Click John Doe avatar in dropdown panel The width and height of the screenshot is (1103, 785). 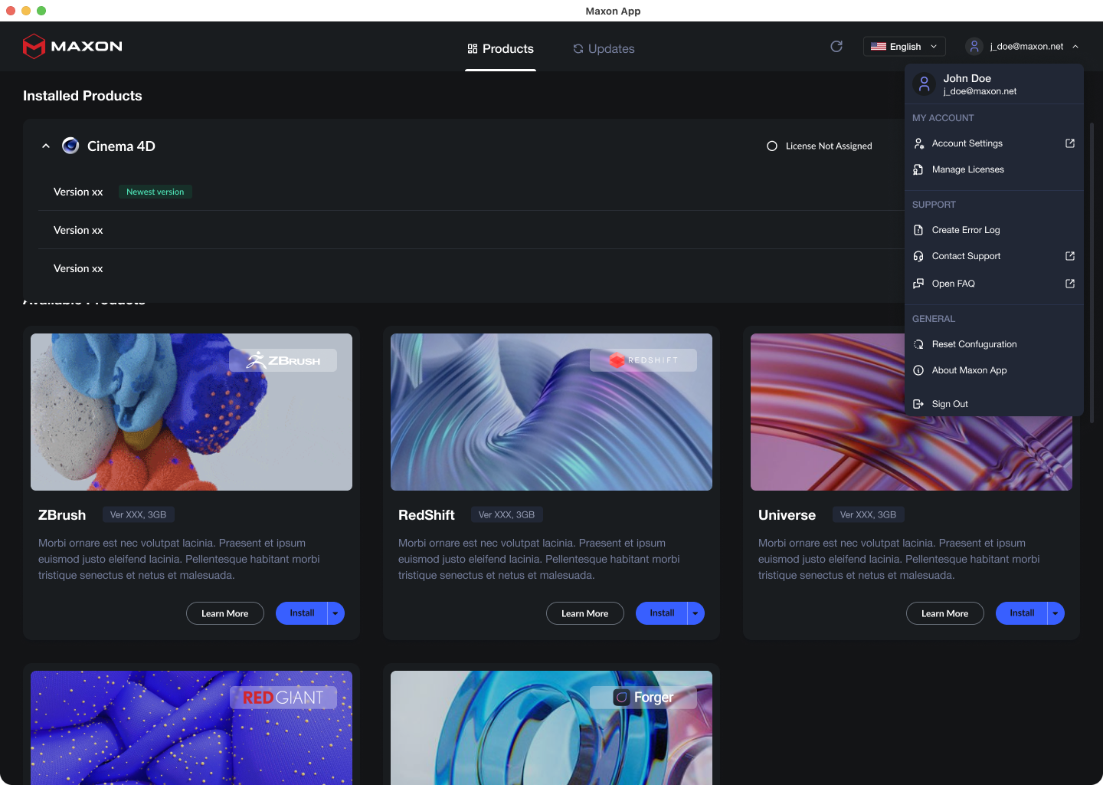tap(925, 84)
